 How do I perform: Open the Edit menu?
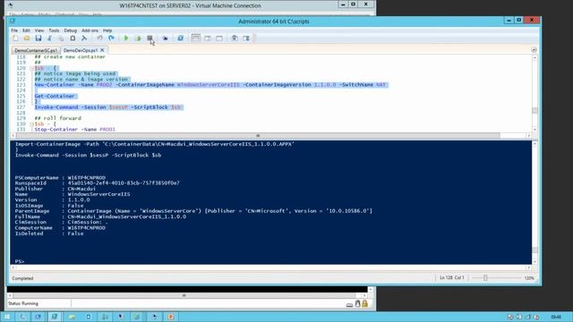coord(26,30)
